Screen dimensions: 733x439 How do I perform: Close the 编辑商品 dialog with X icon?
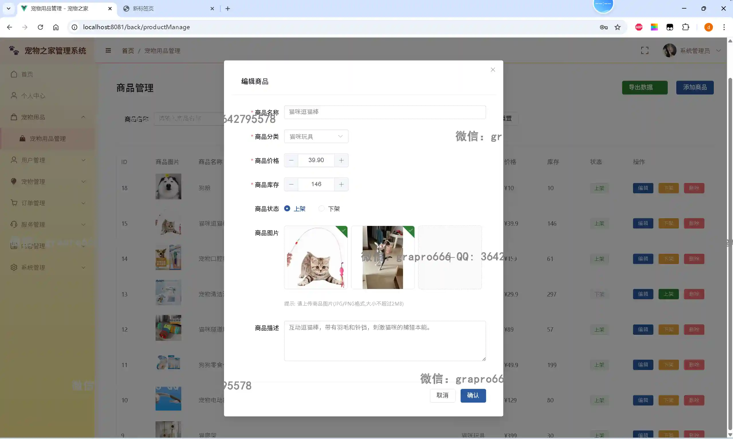[492, 70]
